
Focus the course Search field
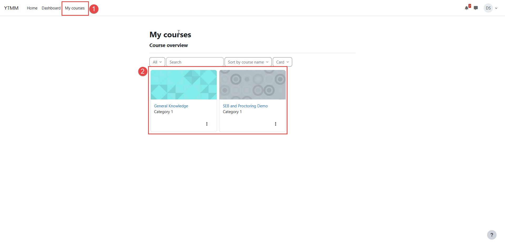point(195,62)
